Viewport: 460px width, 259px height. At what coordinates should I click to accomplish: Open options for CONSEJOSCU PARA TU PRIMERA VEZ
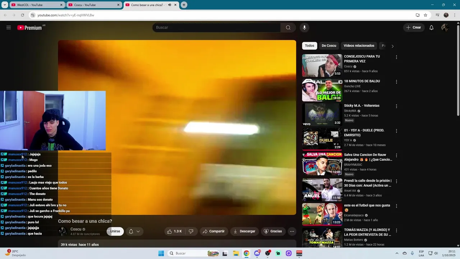click(396, 57)
